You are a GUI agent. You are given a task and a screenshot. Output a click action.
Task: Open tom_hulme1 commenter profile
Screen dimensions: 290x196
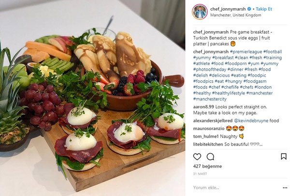(x=206, y=136)
